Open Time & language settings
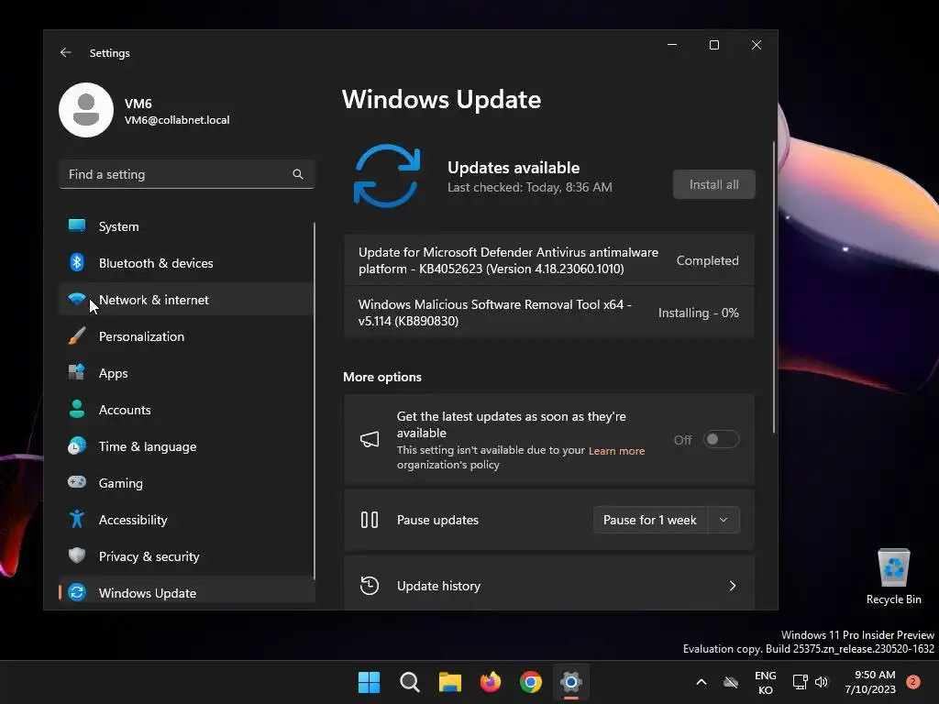Screen dimensions: 939x704 [187, 446]
